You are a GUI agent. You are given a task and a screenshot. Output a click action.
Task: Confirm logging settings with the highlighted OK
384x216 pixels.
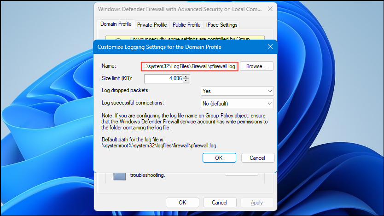219,158
